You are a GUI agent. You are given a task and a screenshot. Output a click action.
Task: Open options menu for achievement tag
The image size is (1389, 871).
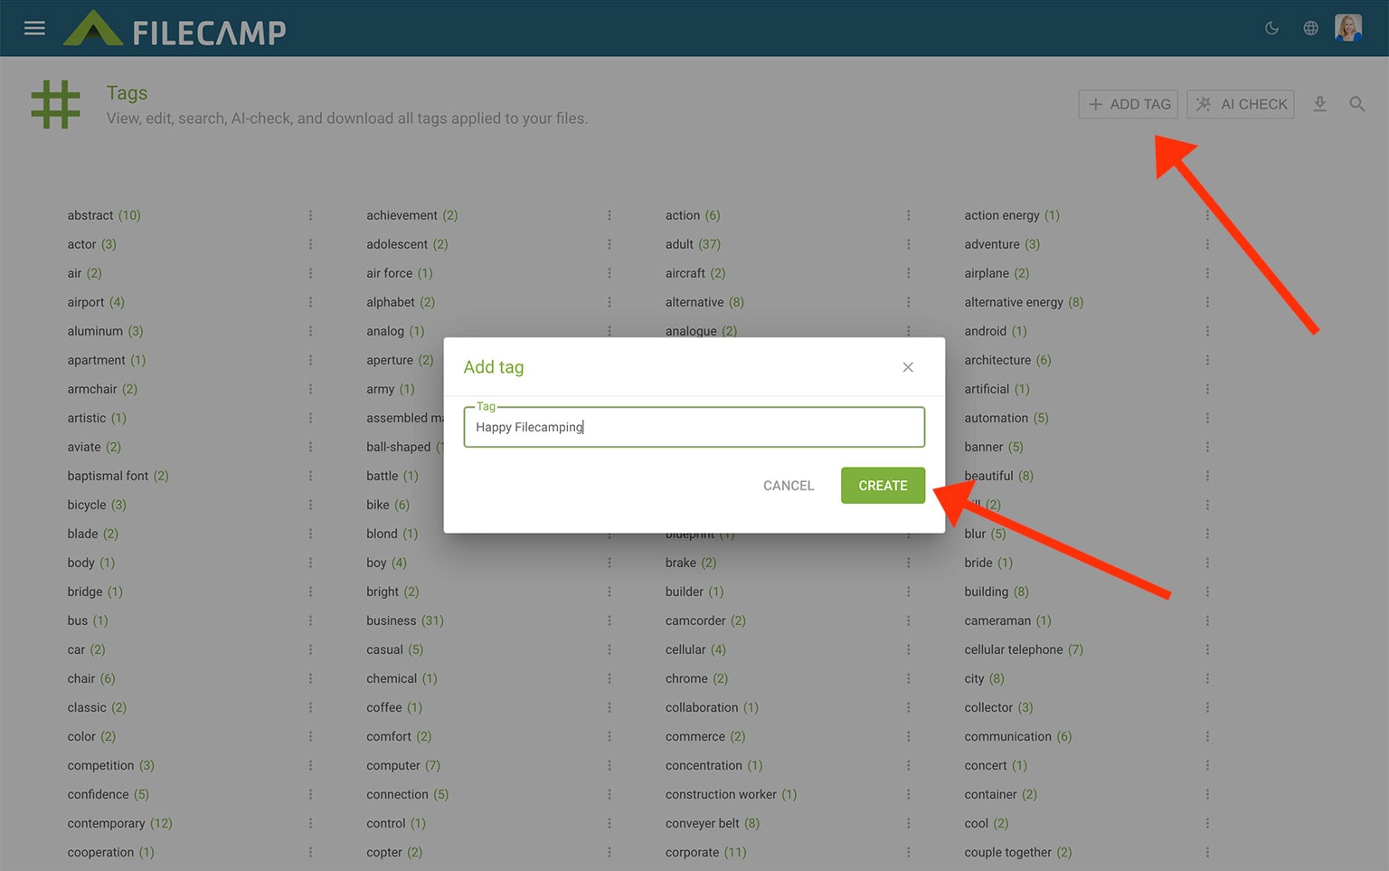tap(609, 215)
